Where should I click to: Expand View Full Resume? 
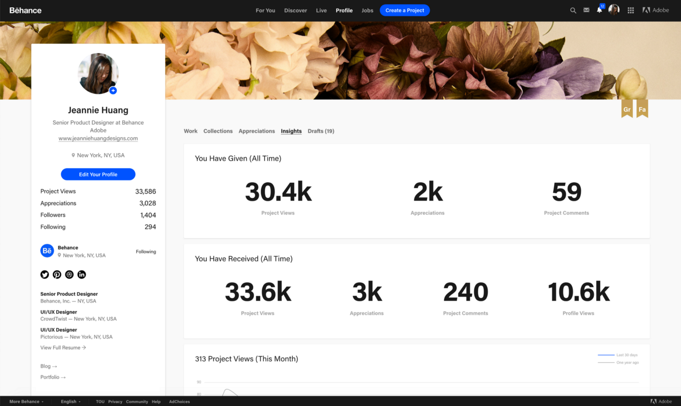(x=63, y=348)
